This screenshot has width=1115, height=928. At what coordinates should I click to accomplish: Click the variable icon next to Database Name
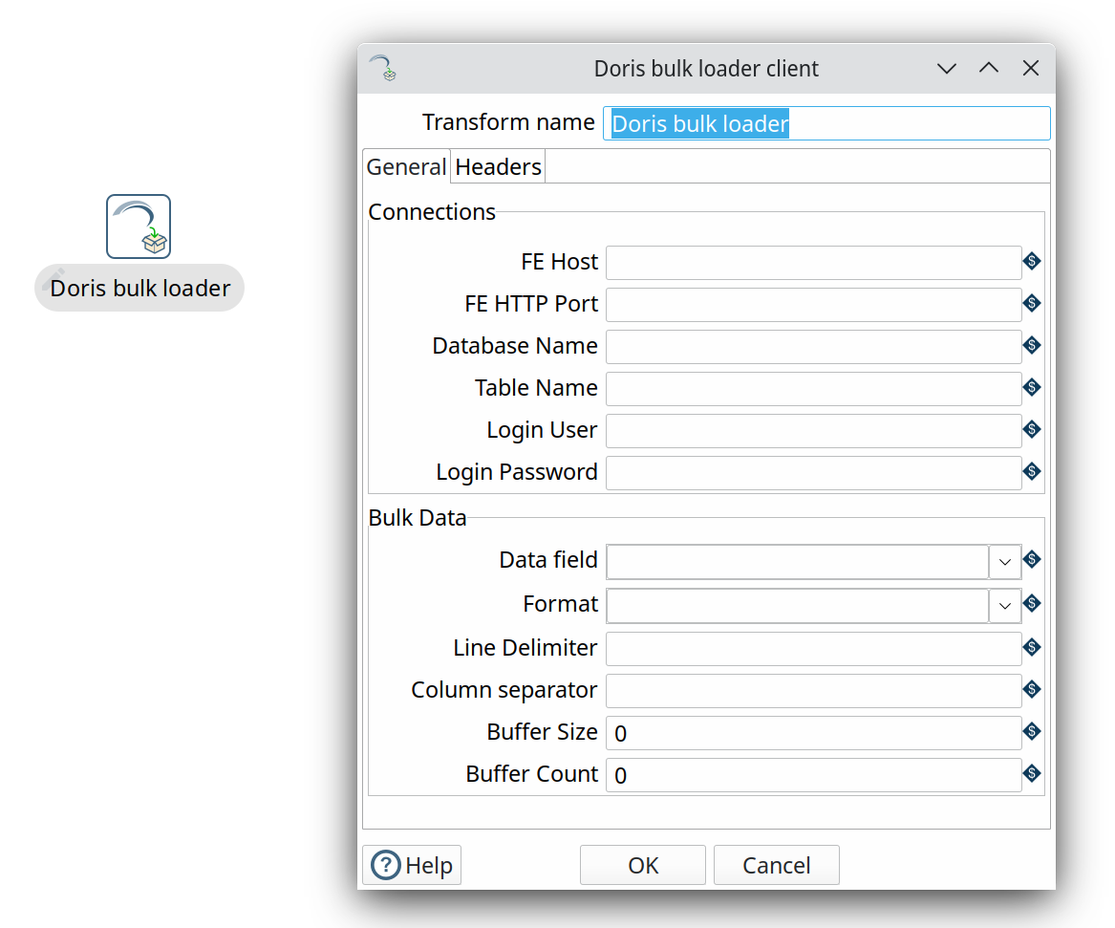point(1032,345)
